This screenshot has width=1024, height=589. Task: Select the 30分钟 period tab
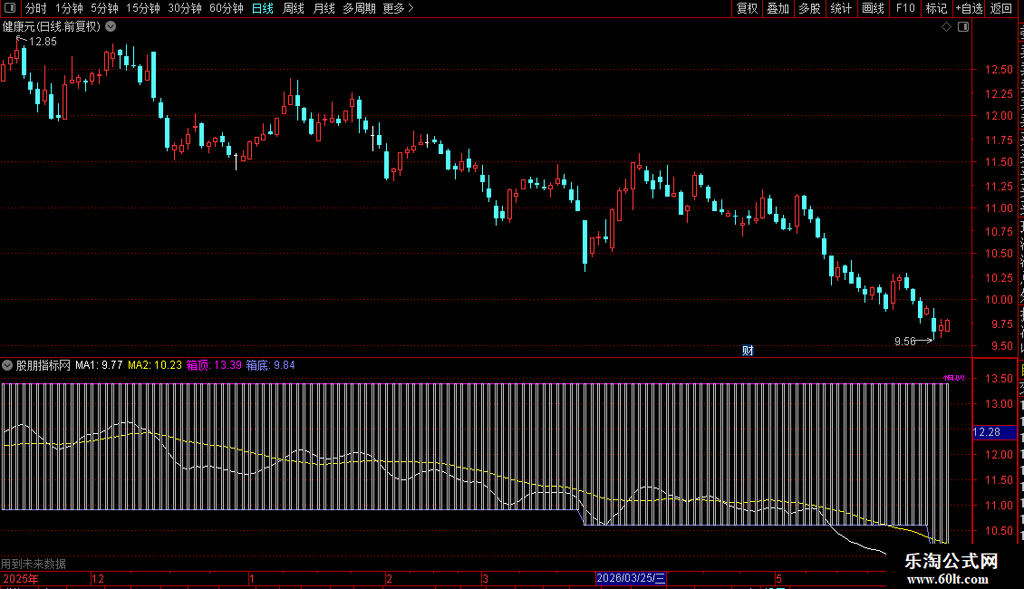coord(184,8)
